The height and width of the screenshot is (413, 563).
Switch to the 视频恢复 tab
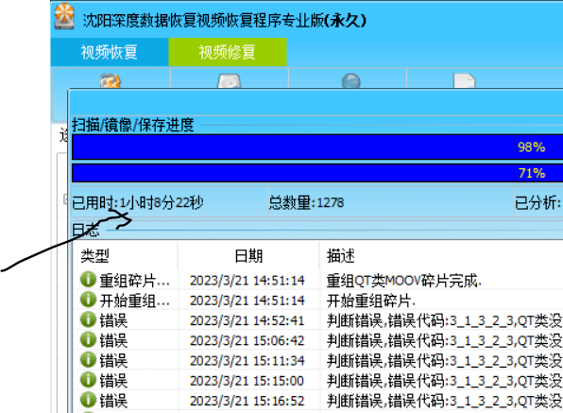click(x=110, y=52)
